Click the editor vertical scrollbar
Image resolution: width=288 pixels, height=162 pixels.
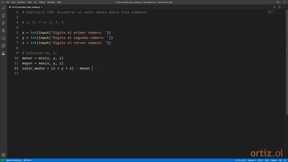pyautogui.click(x=287, y=63)
